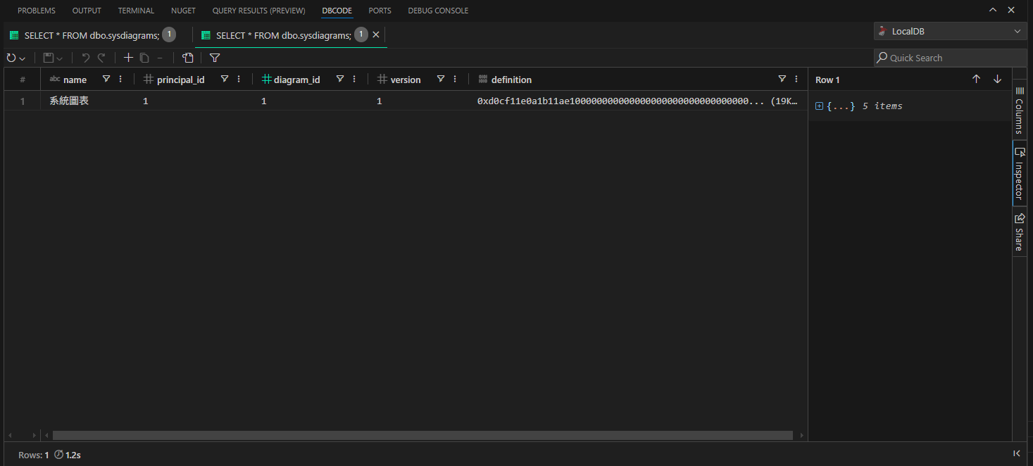Collapse the Inspector sidebar using bottom-right arrow icon

click(1017, 454)
